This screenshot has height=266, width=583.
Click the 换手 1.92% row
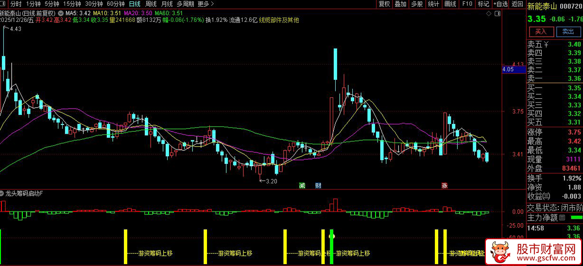pyautogui.click(x=555, y=178)
